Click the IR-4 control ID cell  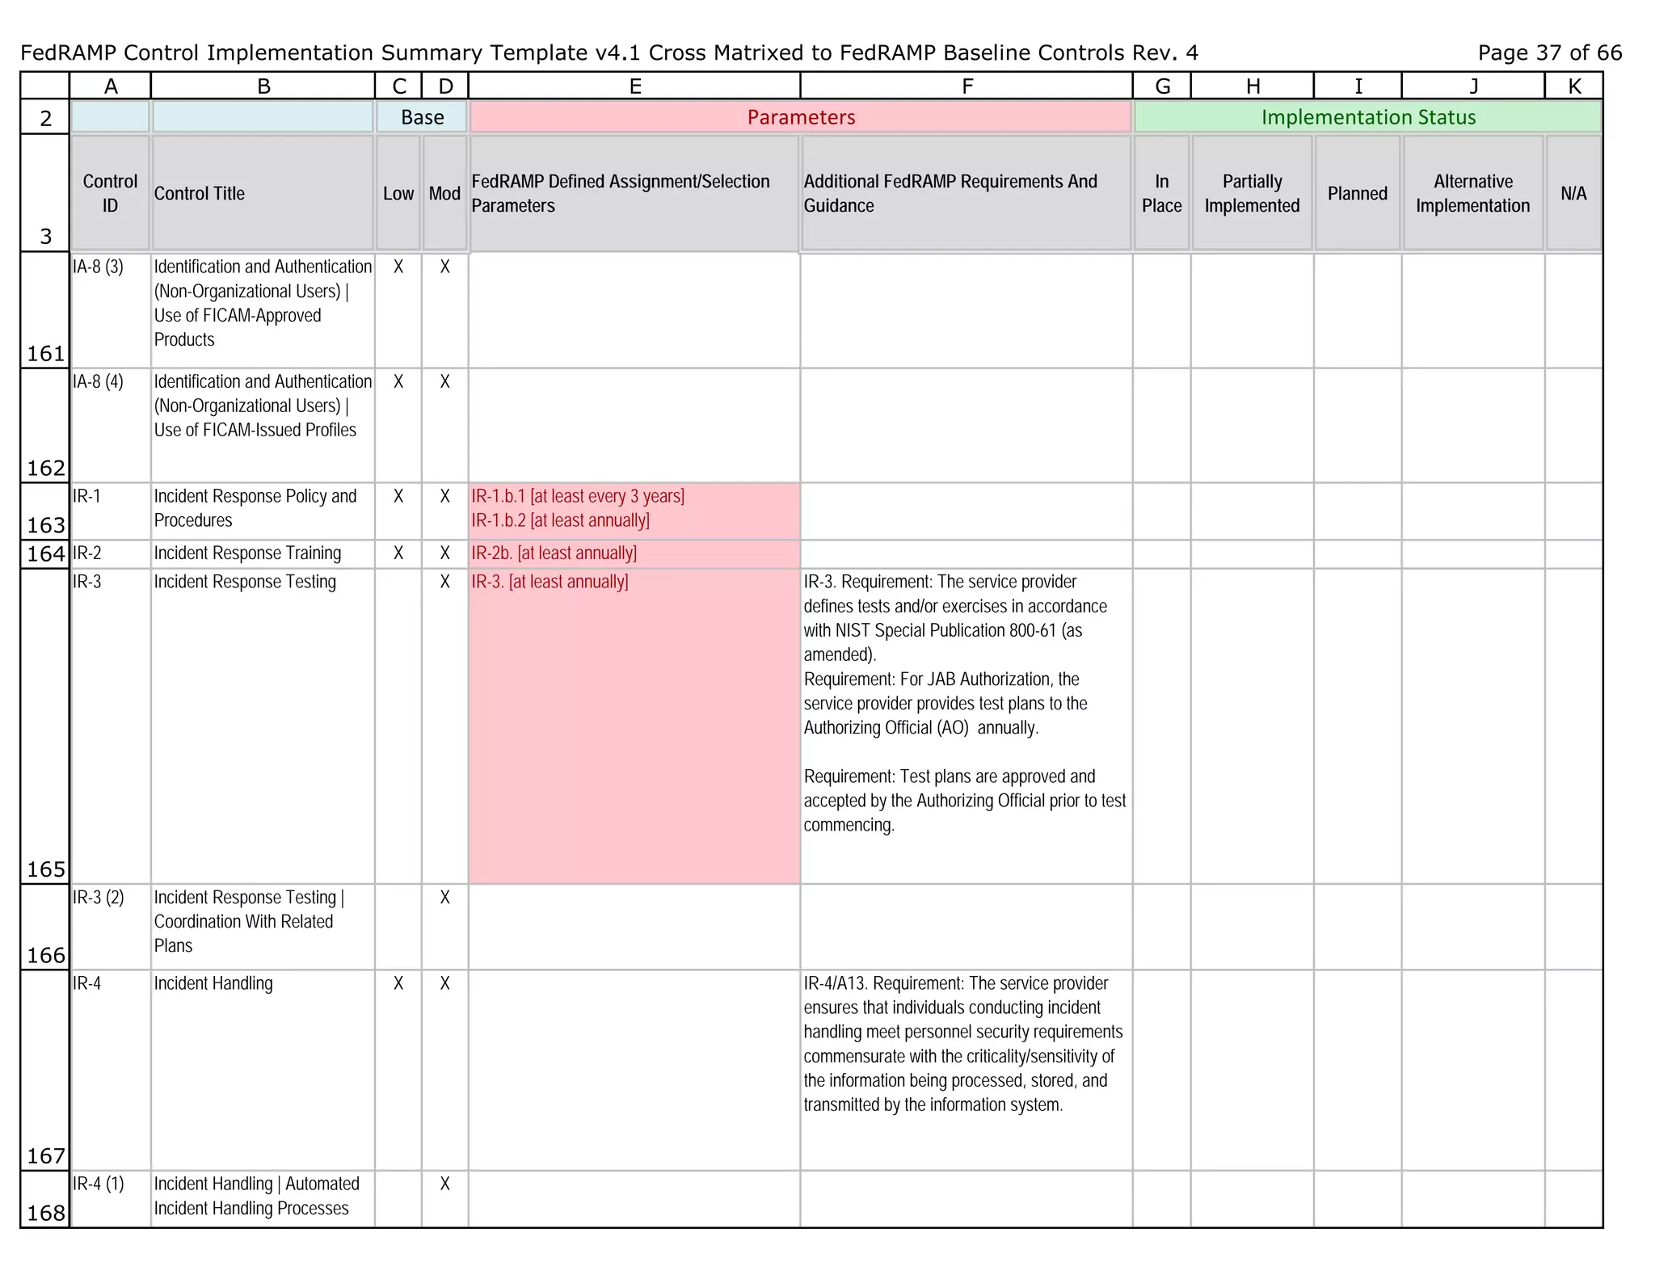click(111, 1071)
